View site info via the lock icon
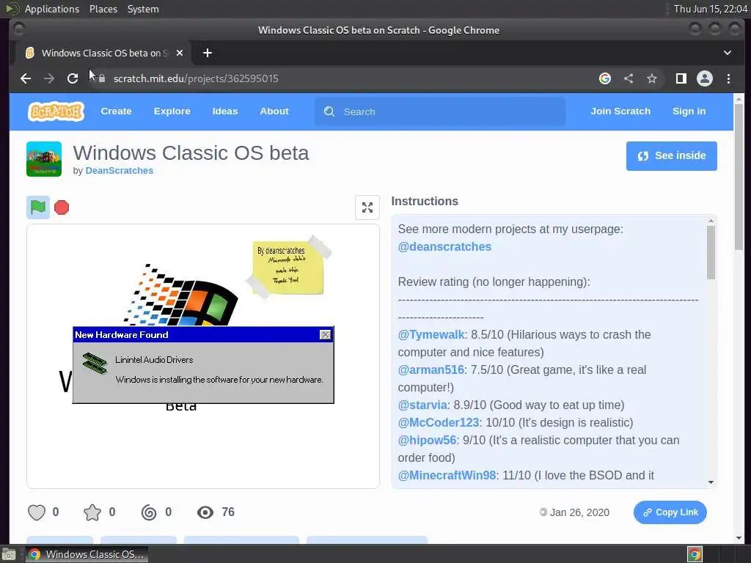 101,78
